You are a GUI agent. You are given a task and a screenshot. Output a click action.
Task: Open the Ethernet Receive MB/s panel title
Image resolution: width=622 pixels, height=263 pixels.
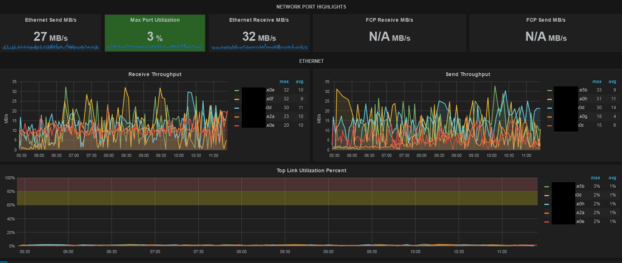(259, 20)
